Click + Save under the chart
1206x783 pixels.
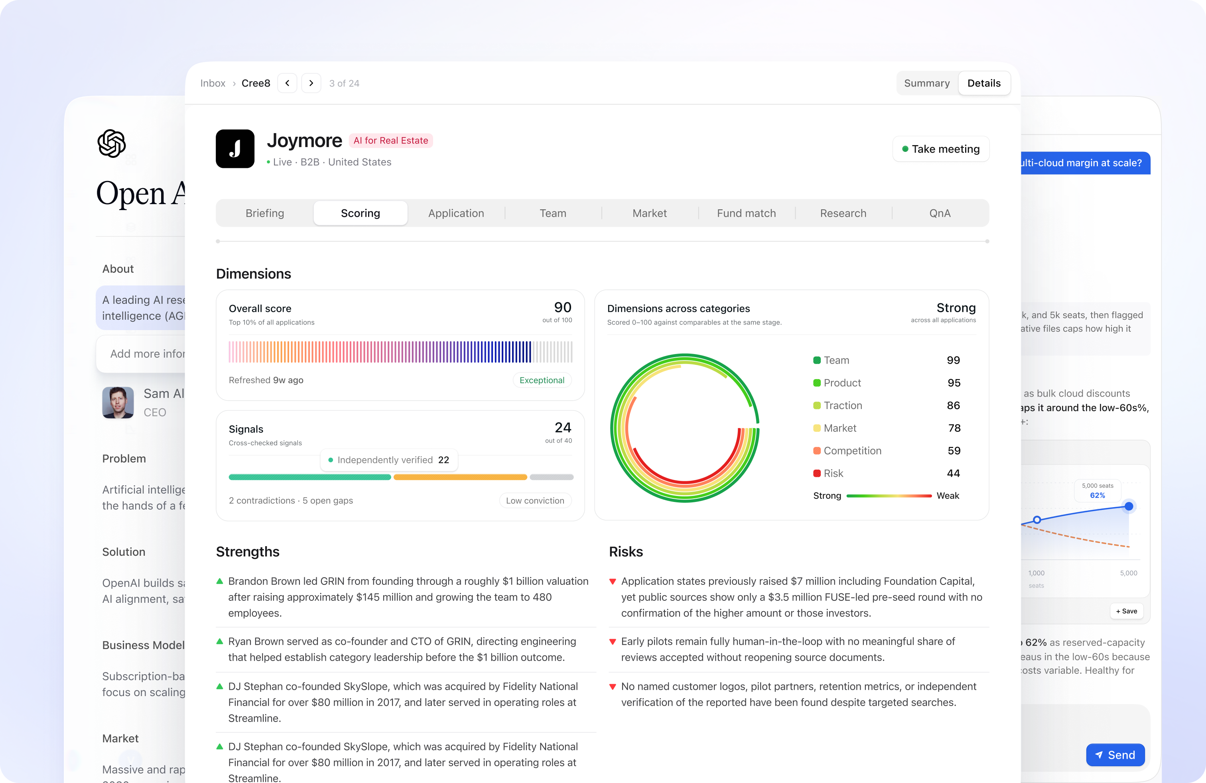pos(1126,611)
